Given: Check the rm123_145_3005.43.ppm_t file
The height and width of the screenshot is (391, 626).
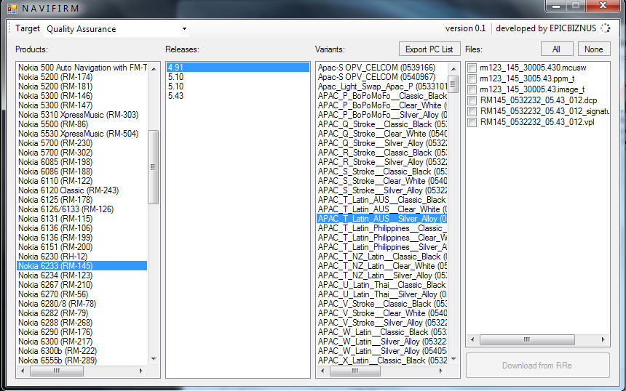Looking at the screenshot, I should (472, 78).
